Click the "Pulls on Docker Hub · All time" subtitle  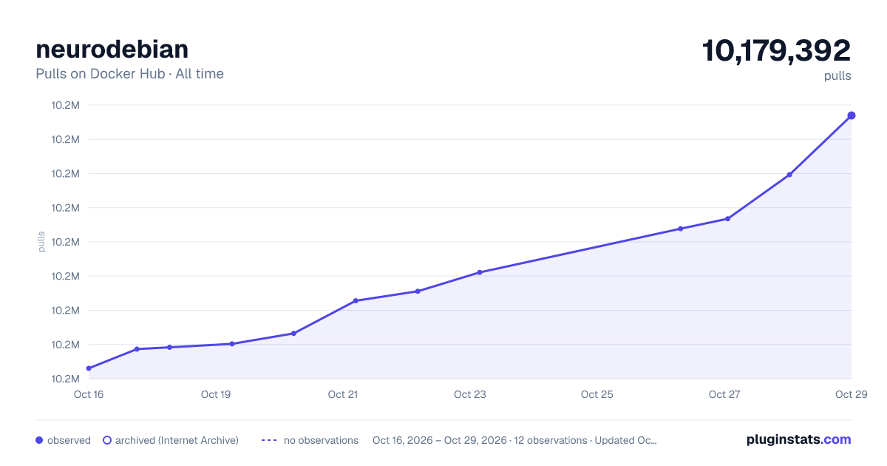click(x=129, y=74)
